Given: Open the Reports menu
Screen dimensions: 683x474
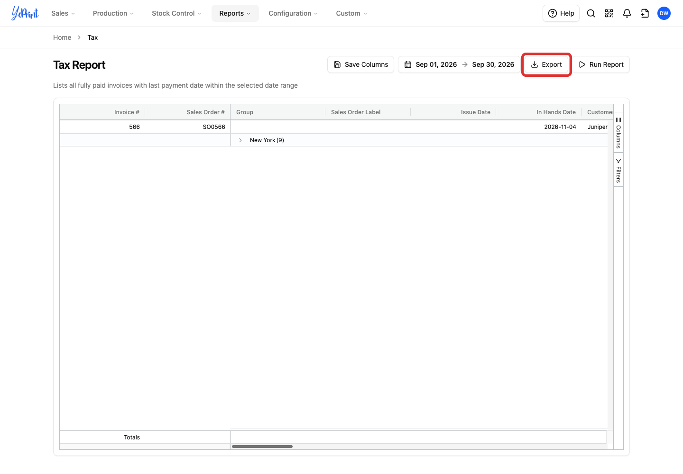Looking at the screenshot, I should (235, 13).
